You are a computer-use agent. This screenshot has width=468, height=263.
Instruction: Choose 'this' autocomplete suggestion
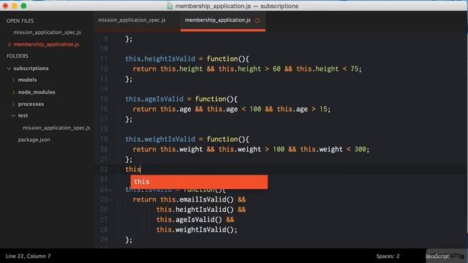(199, 182)
